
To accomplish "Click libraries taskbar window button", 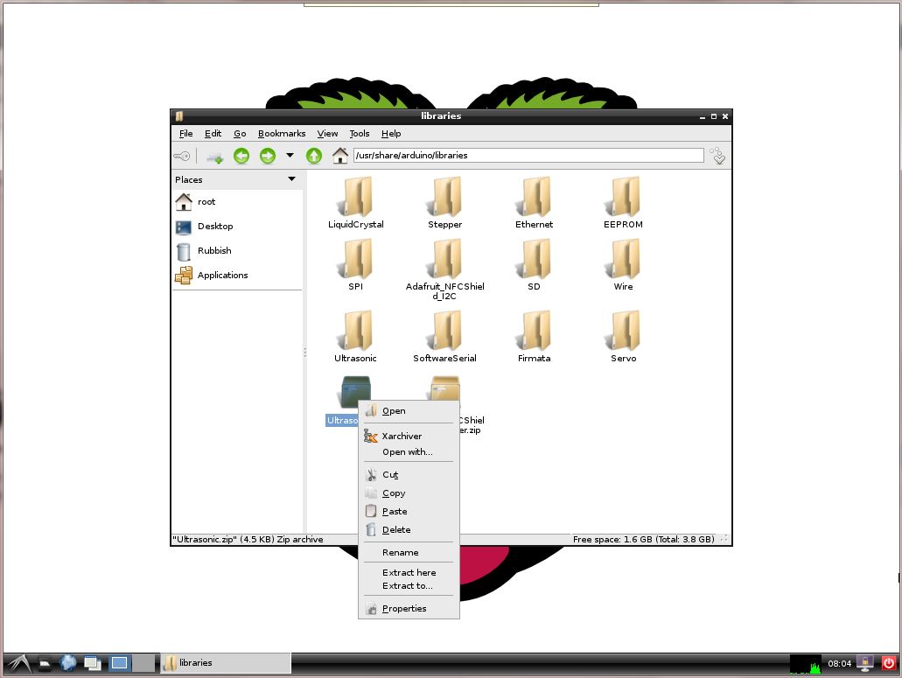I will coord(226,662).
